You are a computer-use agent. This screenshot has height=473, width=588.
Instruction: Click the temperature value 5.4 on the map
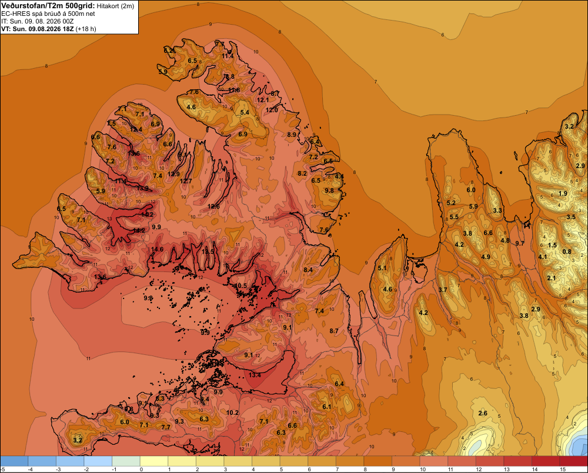[245, 112]
